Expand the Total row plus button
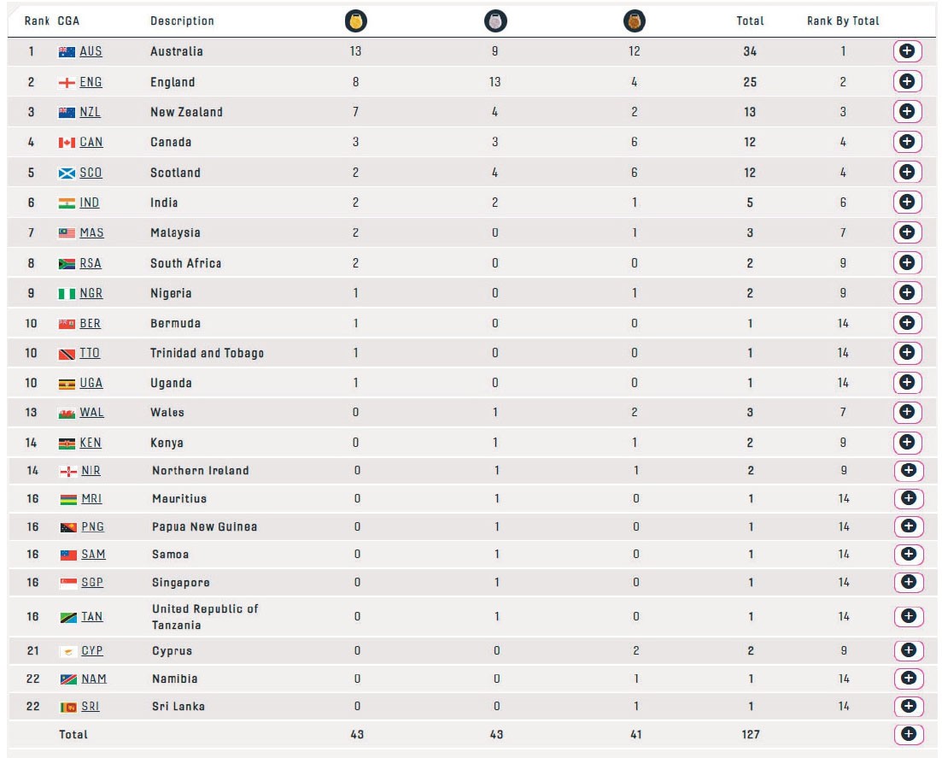Viewport: 942px width, 758px height. [908, 734]
